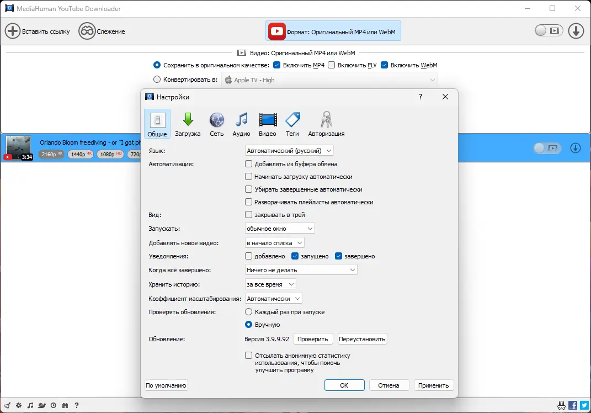Click the broom clear-list icon in status bar
Image resolution: width=591 pixels, height=413 pixels.
point(7,405)
